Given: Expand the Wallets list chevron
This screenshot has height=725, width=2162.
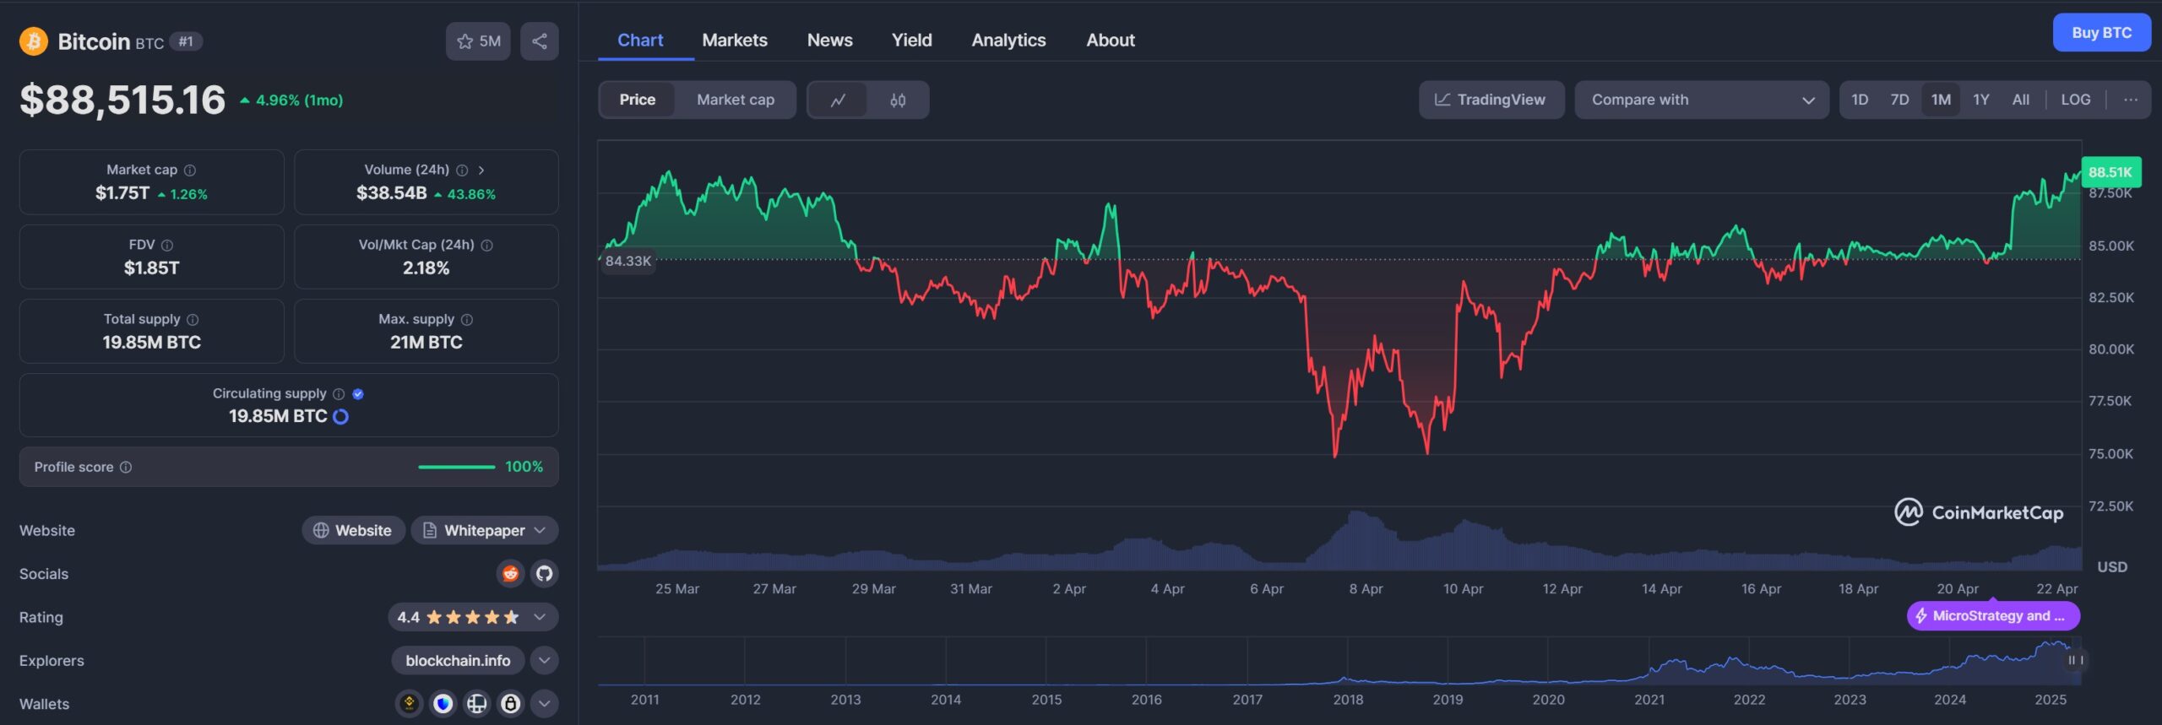Looking at the screenshot, I should [545, 704].
